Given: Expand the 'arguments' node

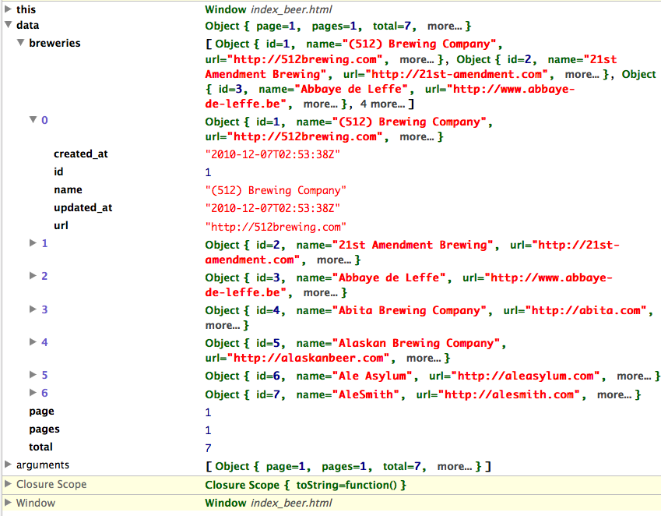Looking at the screenshot, I should [x=8, y=465].
